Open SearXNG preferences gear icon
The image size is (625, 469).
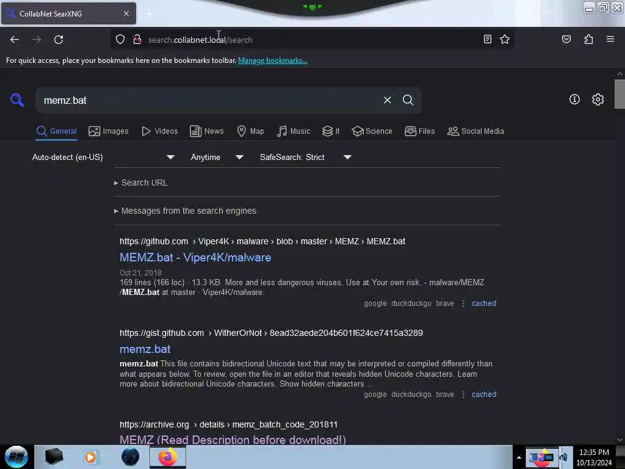[598, 100]
